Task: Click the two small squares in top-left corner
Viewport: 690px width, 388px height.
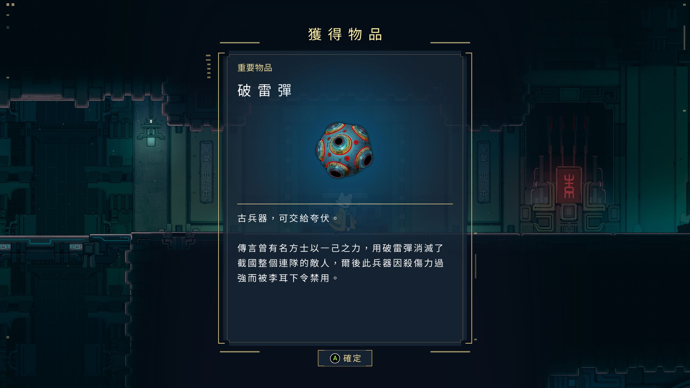Action: coord(10,5)
